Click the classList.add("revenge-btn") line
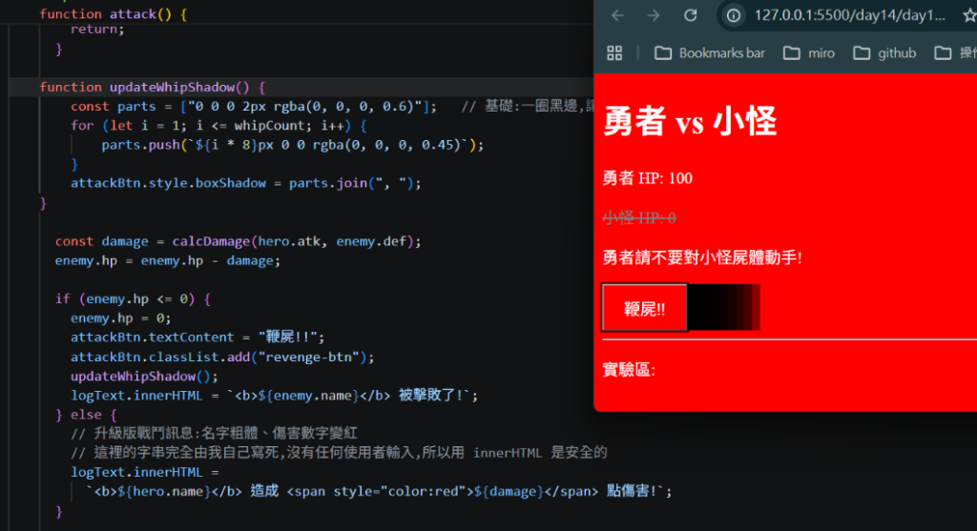 click(222, 357)
